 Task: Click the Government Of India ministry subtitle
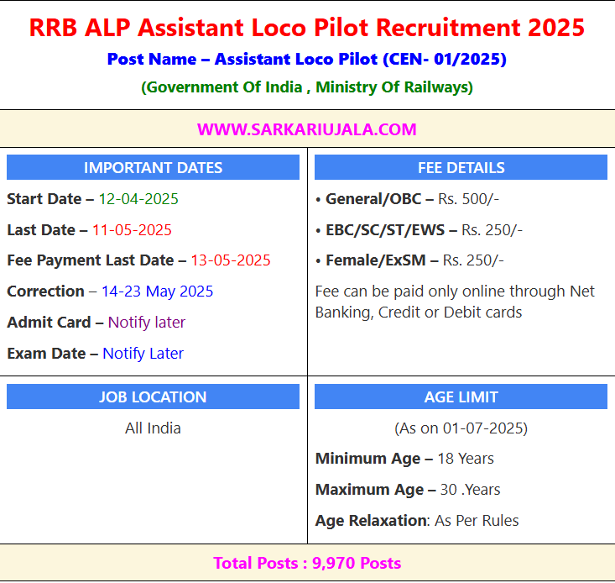tap(307, 87)
